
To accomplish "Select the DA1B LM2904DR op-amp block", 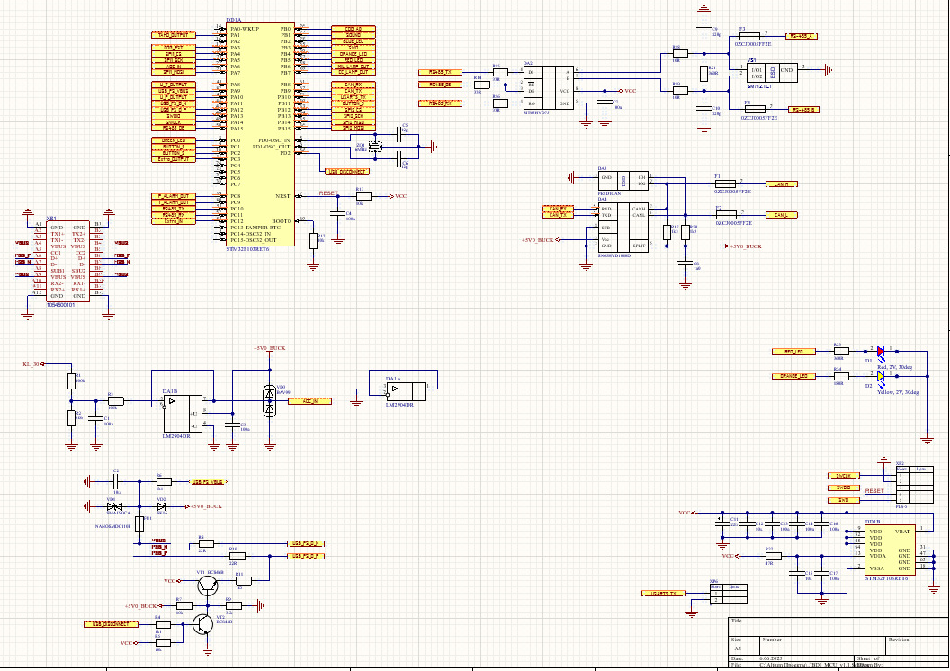I will 183,415.
